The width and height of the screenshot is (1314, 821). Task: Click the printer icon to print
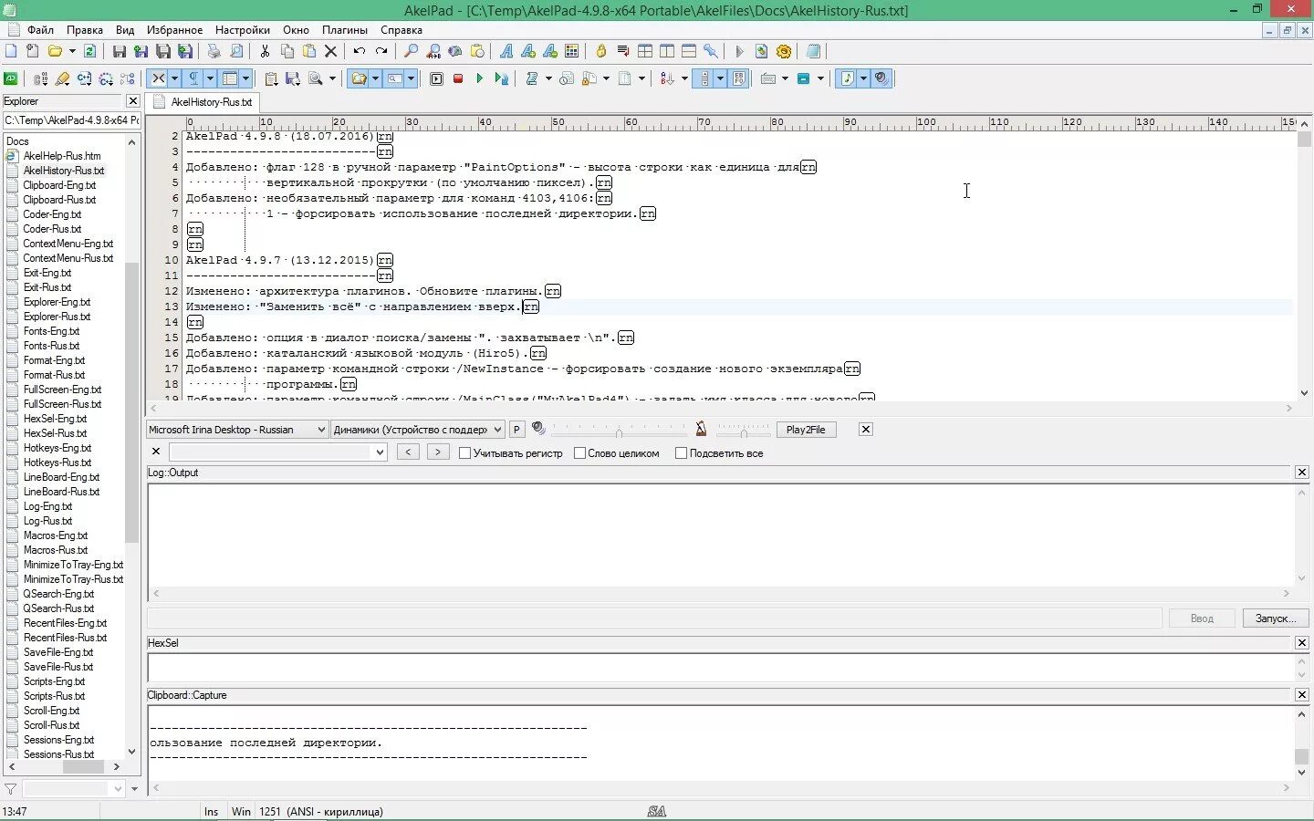214,51
